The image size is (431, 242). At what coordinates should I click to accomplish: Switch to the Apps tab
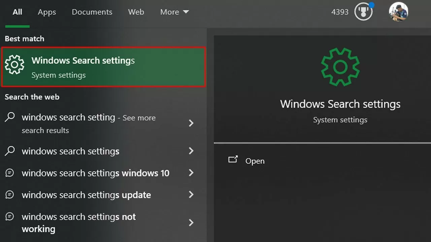[x=47, y=12]
